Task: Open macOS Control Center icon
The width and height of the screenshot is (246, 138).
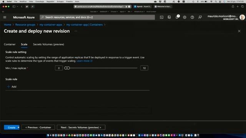Action: 220,2
